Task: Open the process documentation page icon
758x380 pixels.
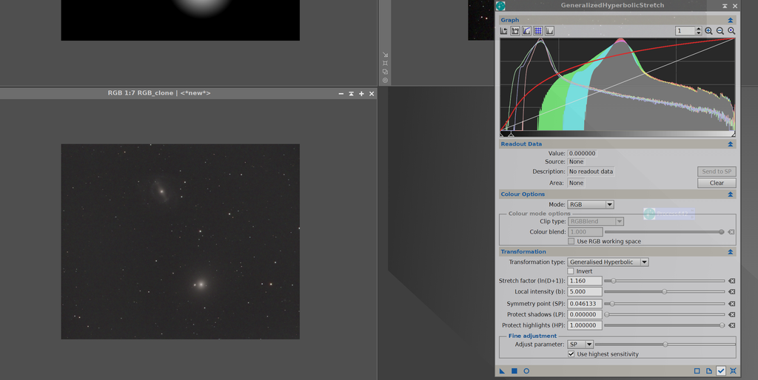Action: (708, 371)
